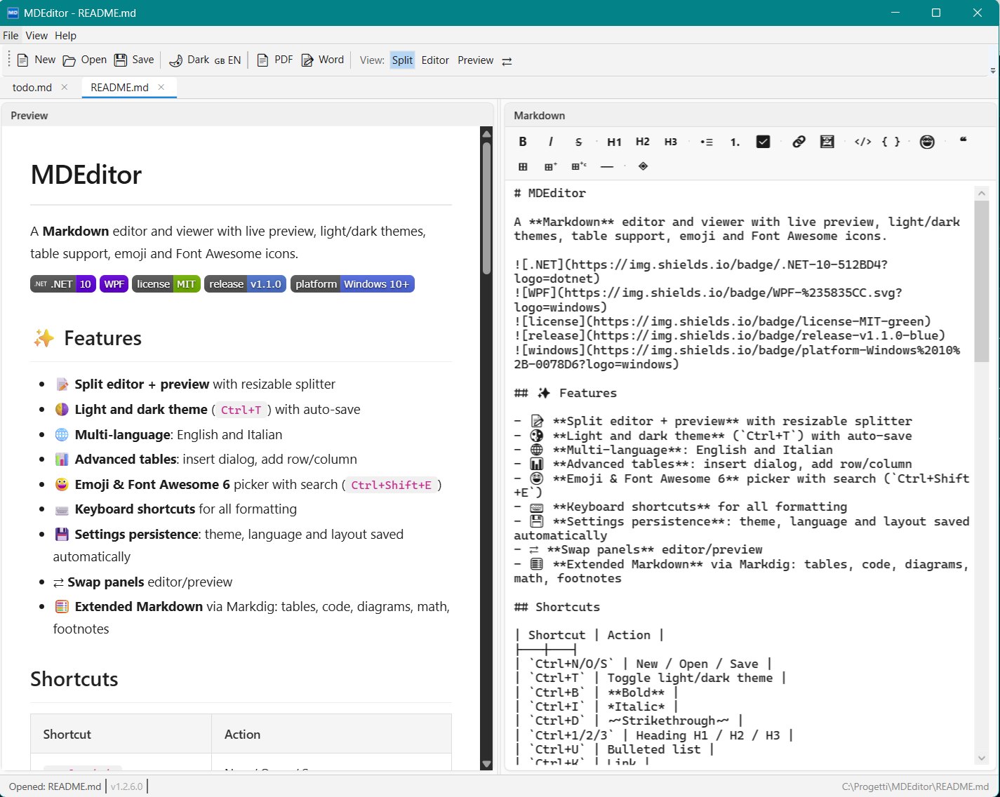1000x797 pixels.
Task: Open the File menu
Action: pyautogui.click(x=11, y=36)
